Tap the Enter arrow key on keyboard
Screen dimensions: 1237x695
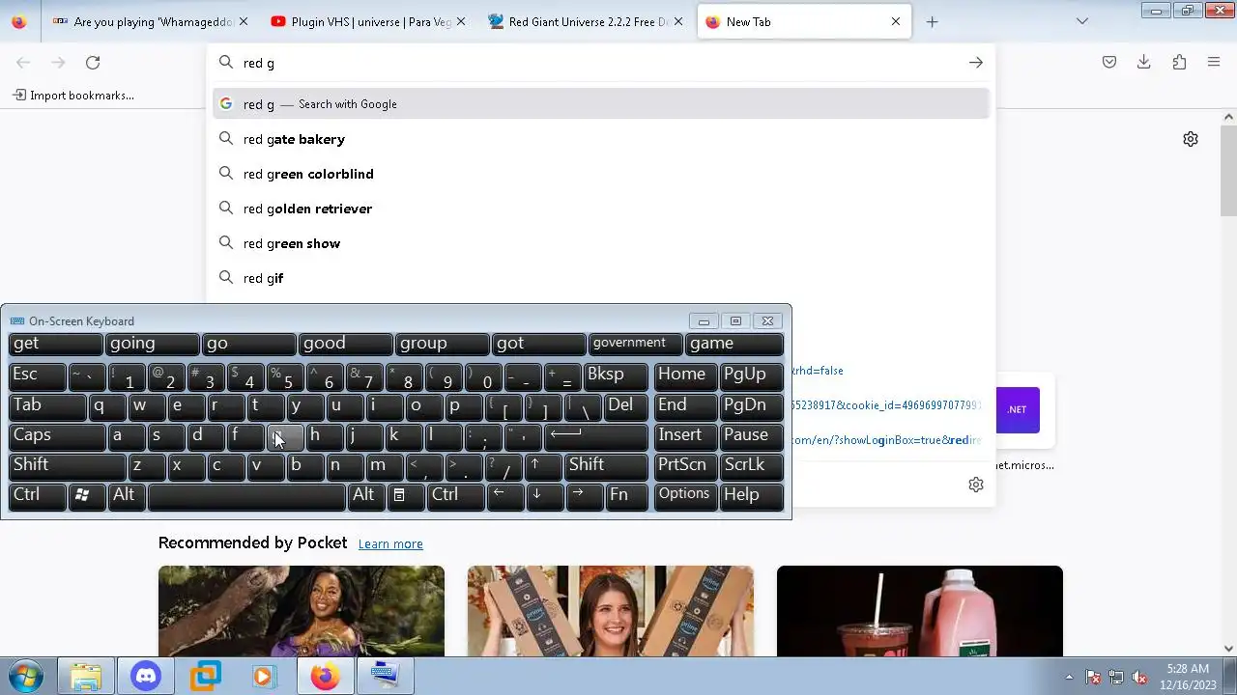(x=596, y=435)
